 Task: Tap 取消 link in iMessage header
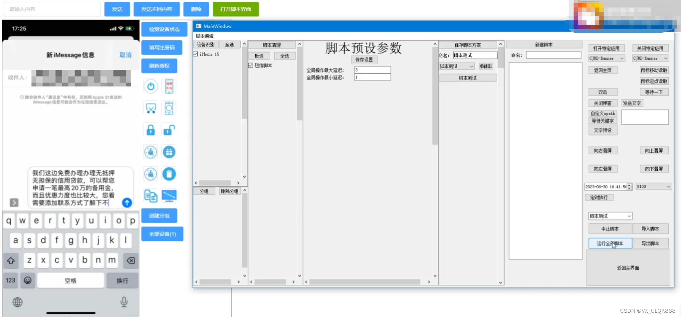pos(125,55)
